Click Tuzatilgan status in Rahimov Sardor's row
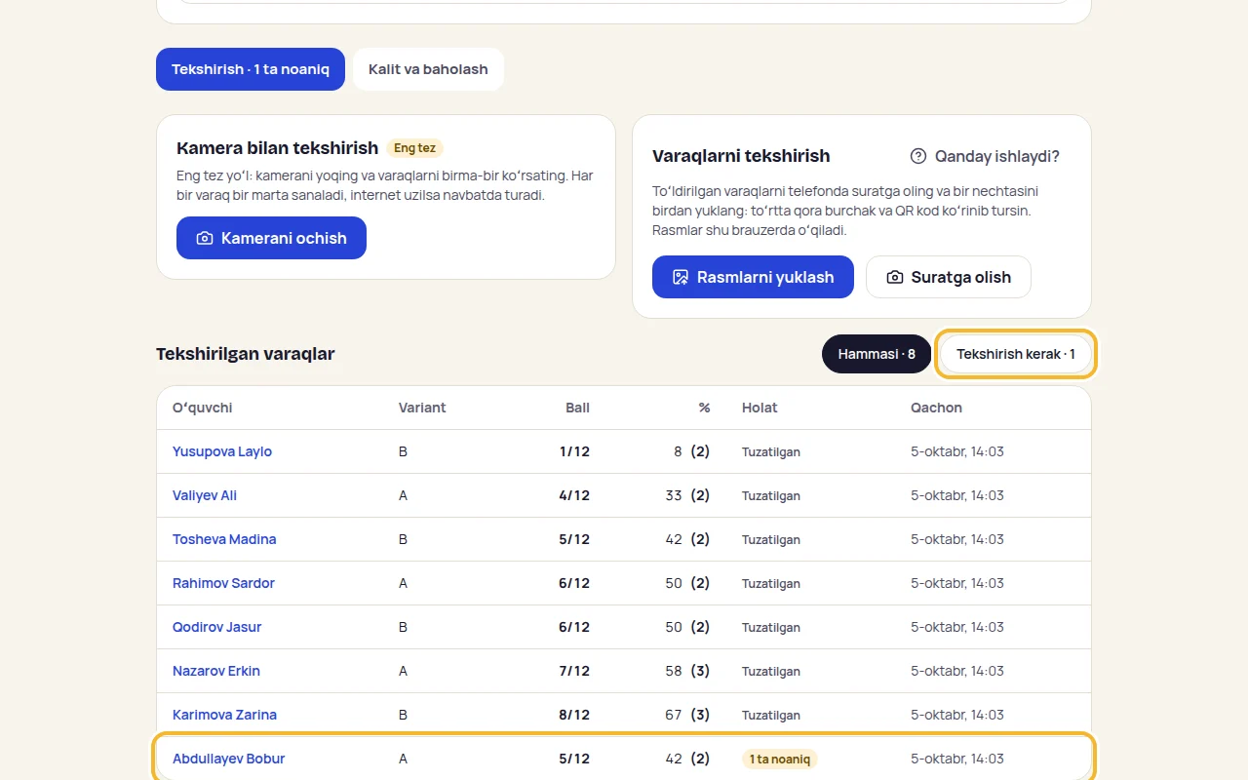The height and width of the screenshot is (780, 1248). coord(771,583)
